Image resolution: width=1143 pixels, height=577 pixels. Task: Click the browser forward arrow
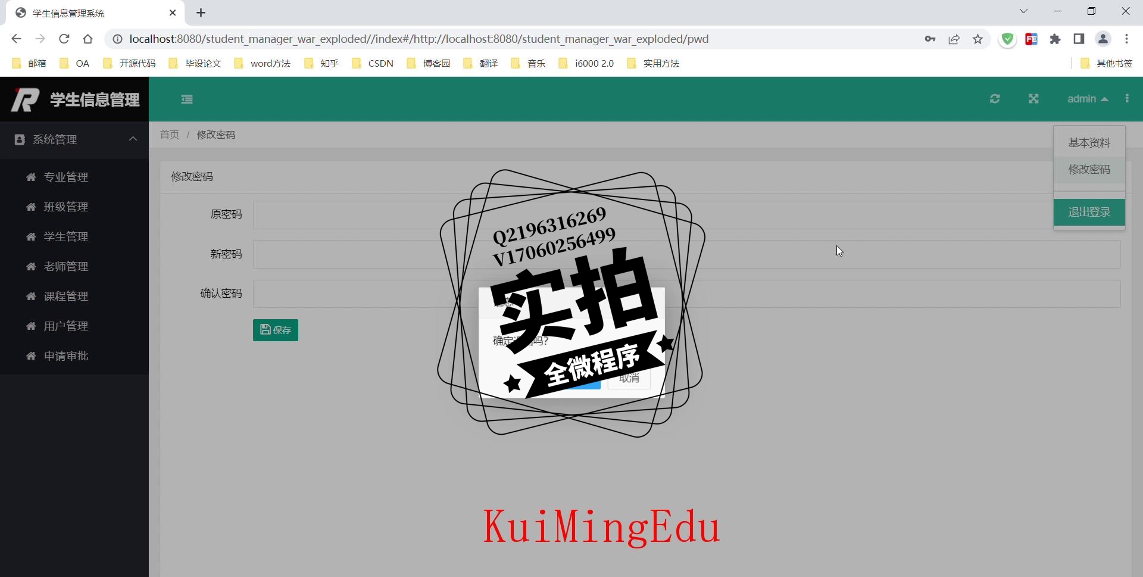[40, 39]
